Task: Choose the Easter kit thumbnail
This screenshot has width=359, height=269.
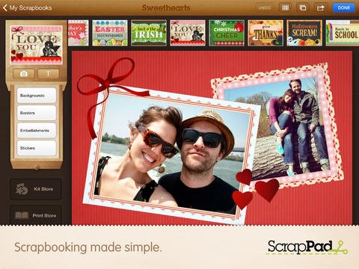Action: [x=110, y=33]
